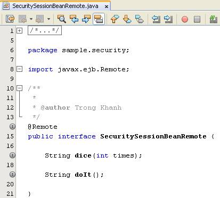
Task: Click Shift Line Right icon
Action: coord(168,19)
